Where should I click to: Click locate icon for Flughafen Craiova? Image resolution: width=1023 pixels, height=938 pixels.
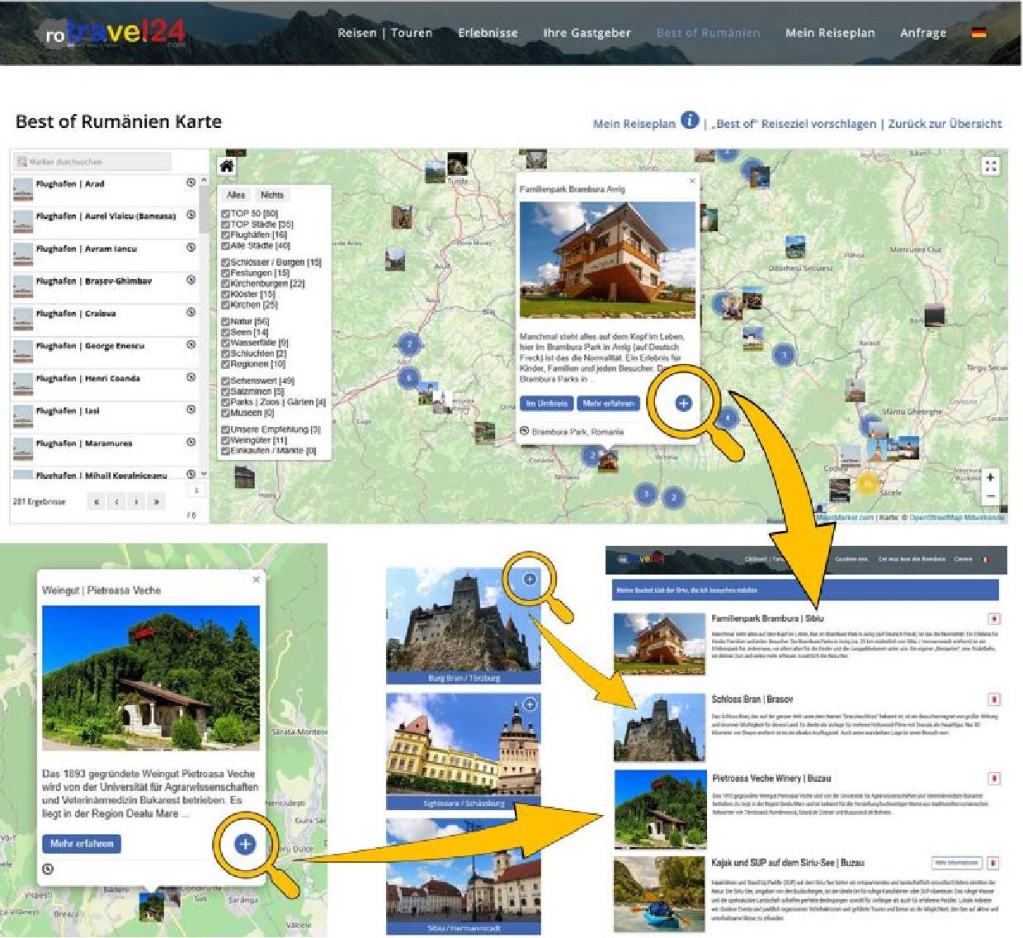coord(191,312)
